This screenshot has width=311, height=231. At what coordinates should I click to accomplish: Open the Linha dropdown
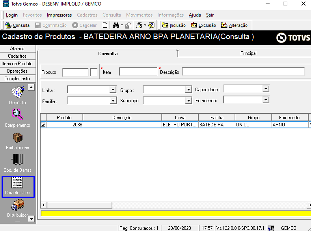113,90
